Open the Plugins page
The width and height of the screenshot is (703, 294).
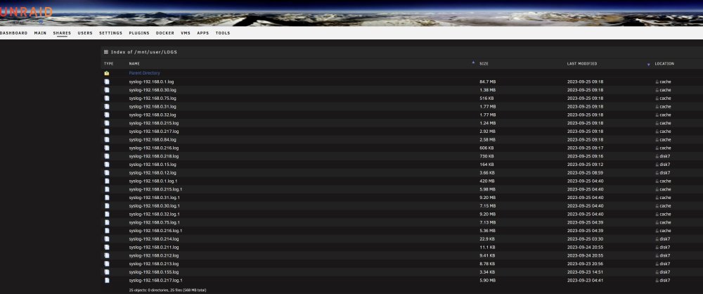tap(139, 33)
